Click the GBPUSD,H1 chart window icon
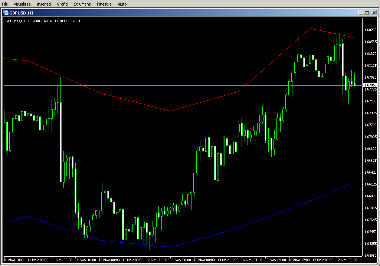The height and width of the screenshot is (266, 380). point(6,13)
